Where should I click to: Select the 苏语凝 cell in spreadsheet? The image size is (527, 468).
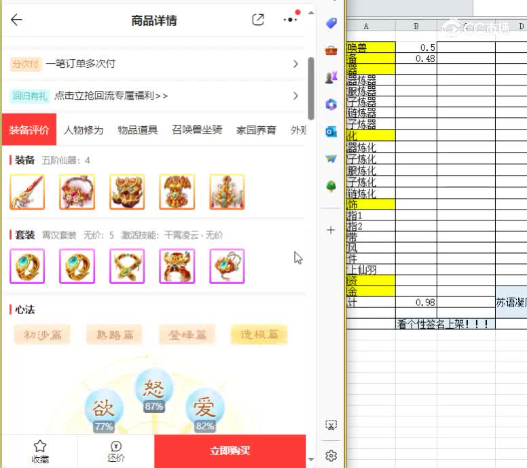[511, 302]
